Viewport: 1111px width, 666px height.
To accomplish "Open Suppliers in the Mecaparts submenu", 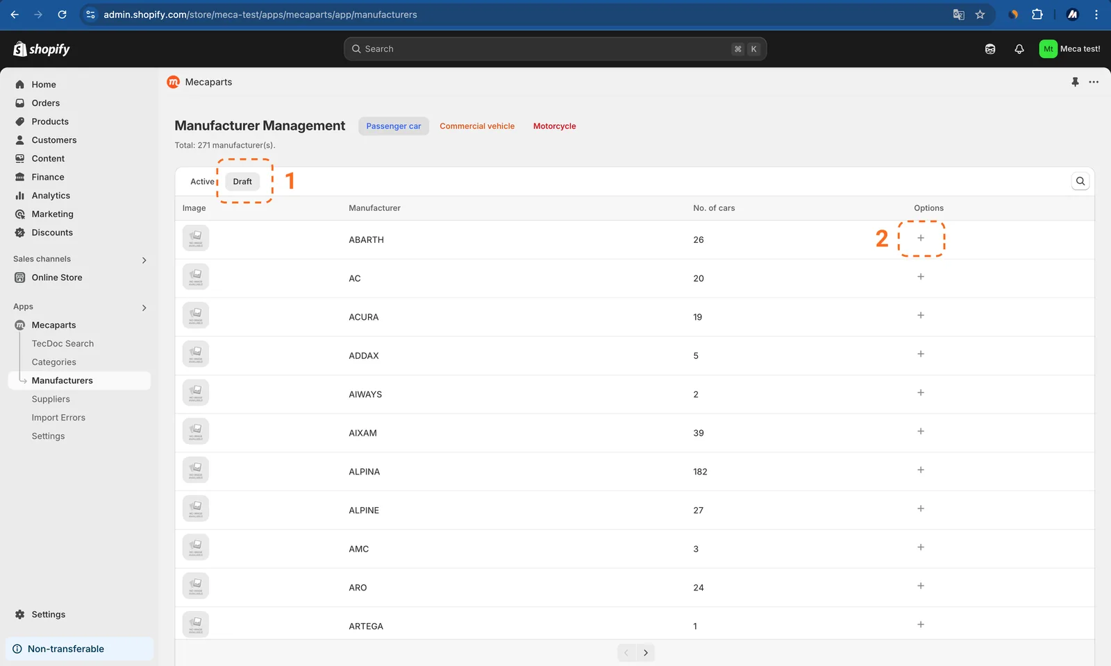I will tap(51, 399).
